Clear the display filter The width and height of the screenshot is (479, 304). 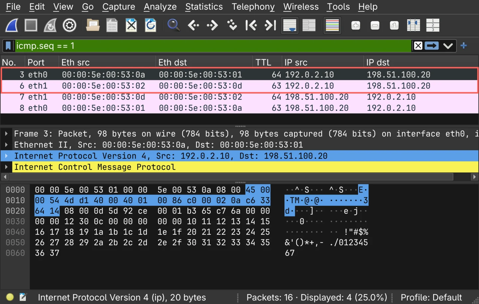tap(418, 46)
